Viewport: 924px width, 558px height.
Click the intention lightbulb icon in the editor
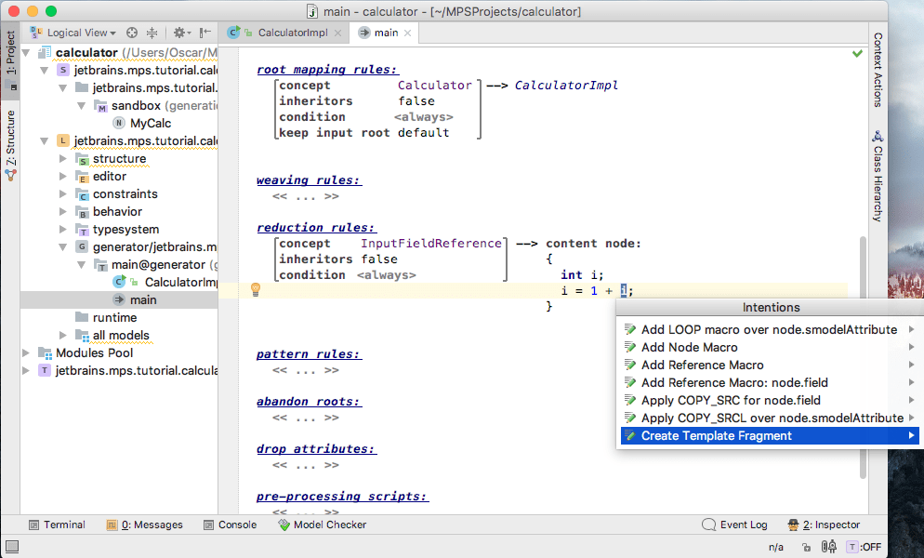tap(256, 290)
